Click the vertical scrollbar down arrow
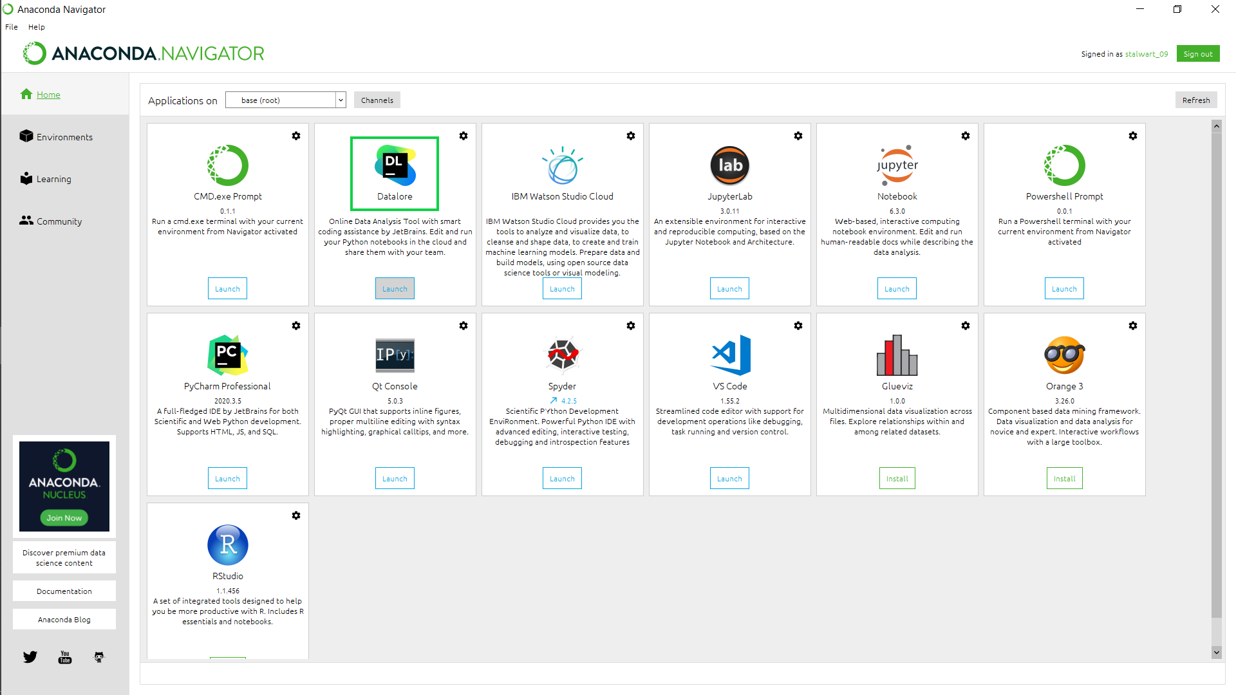 1216,653
